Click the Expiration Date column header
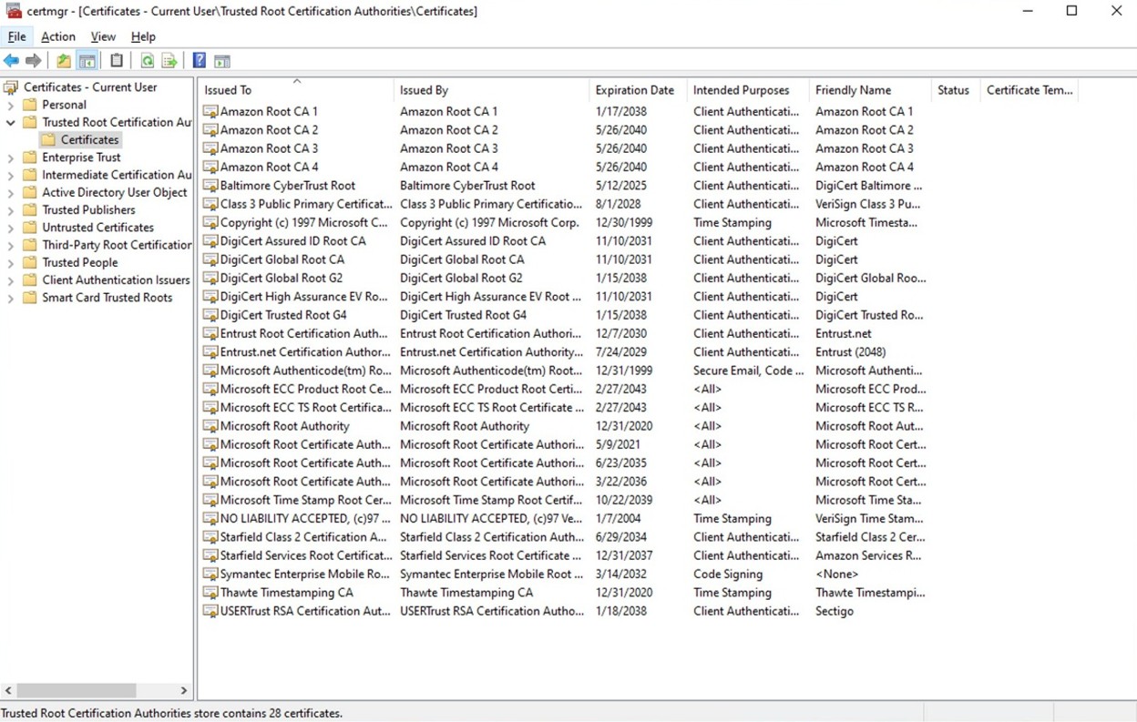Image resolution: width=1137 pixels, height=722 pixels. point(636,90)
